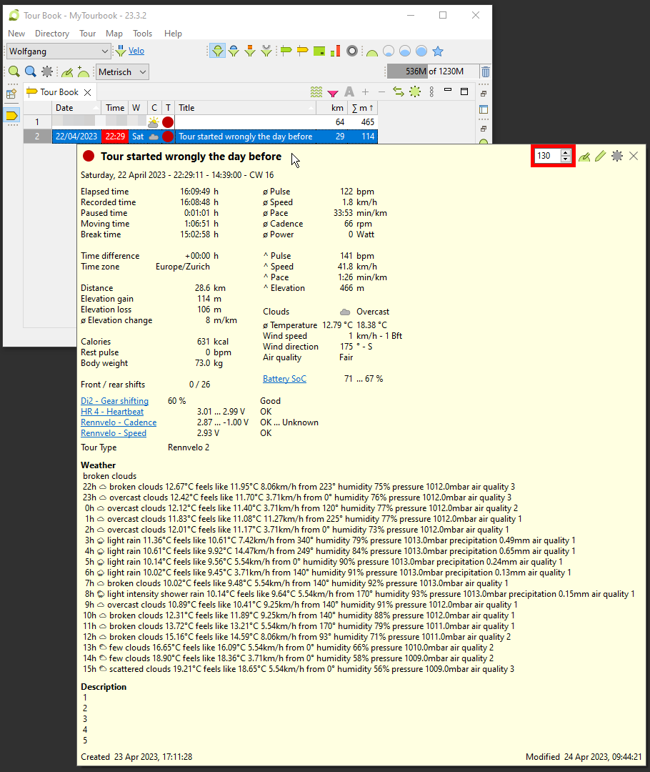Toggle the blue star filter in top toolbar

438,51
